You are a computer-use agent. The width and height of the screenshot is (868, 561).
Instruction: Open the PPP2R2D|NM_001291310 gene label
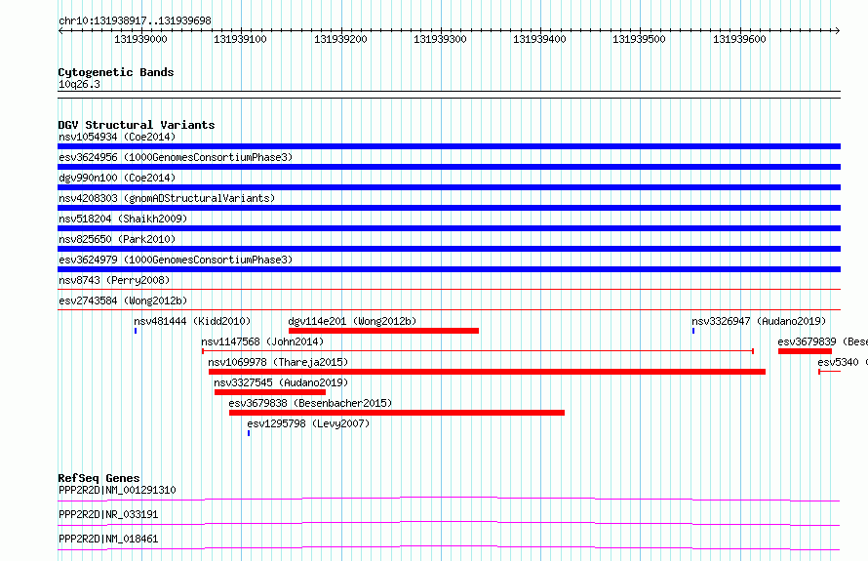(x=117, y=490)
